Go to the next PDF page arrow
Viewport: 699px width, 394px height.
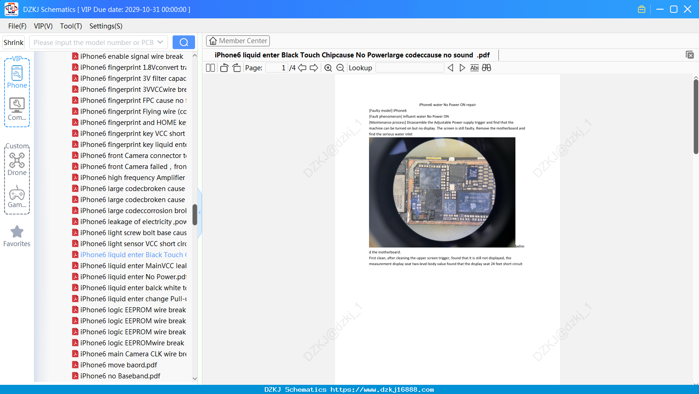[x=314, y=68]
